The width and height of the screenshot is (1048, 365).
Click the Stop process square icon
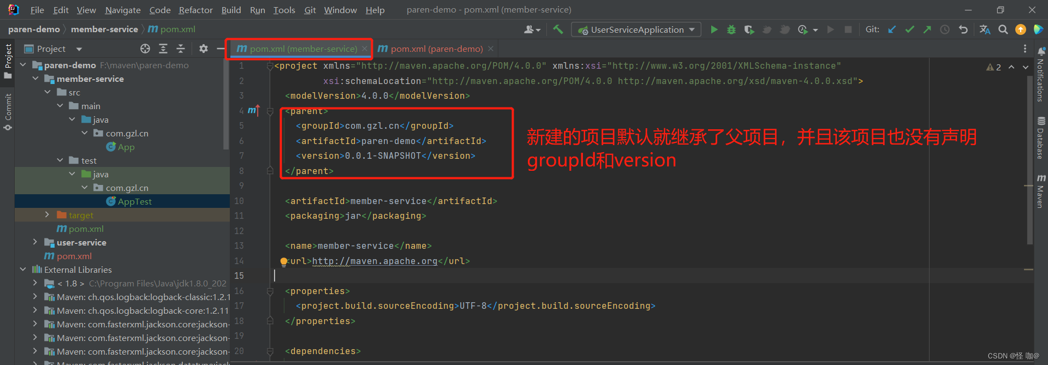(848, 29)
